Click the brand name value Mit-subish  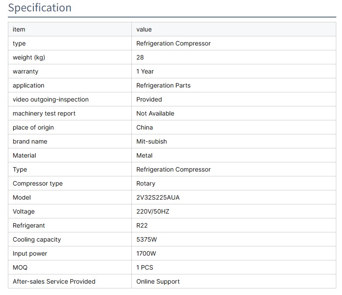coord(152,141)
